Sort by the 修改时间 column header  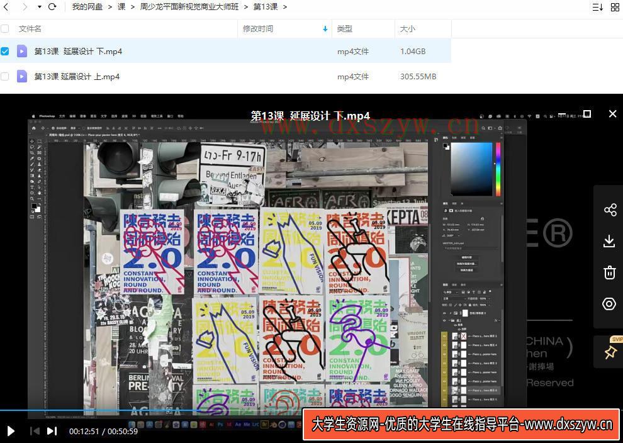258,28
